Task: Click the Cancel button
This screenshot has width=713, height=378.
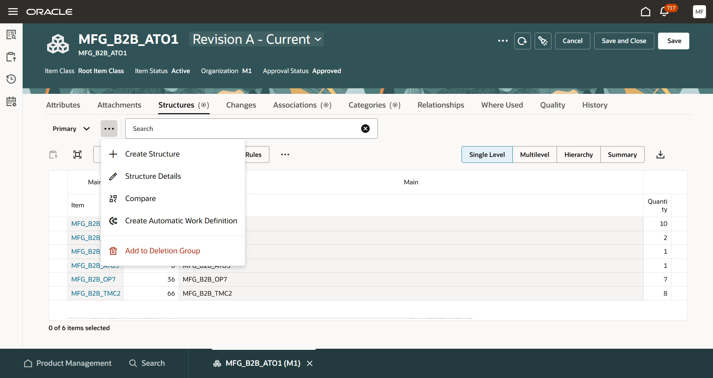Action: (573, 41)
